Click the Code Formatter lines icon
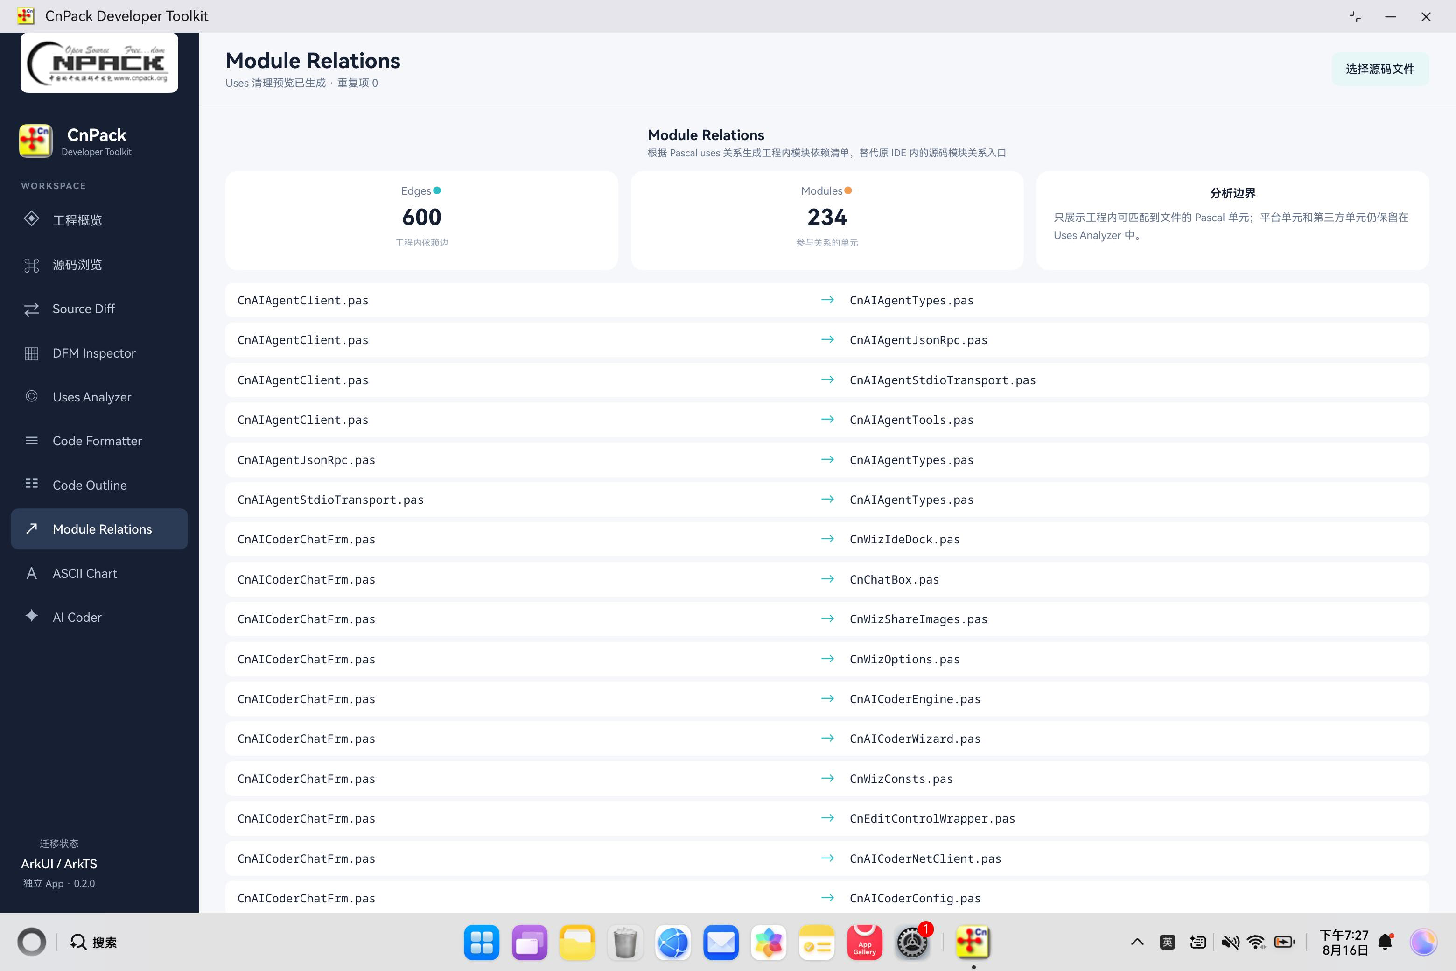Image resolution: width=1456 pixels, height=971 pixels. click(32, 441)
